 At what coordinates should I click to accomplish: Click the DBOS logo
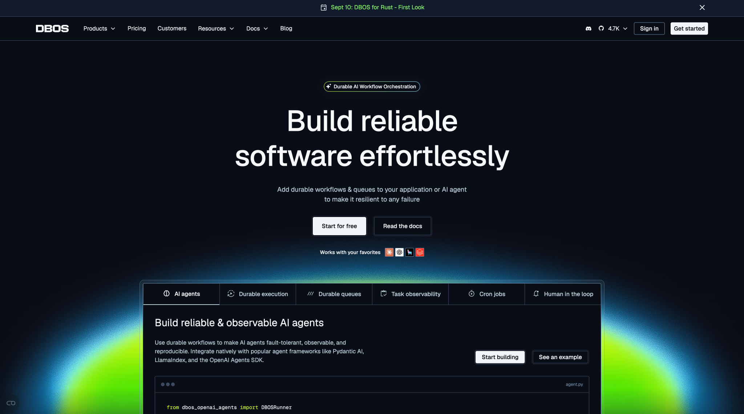52,28
